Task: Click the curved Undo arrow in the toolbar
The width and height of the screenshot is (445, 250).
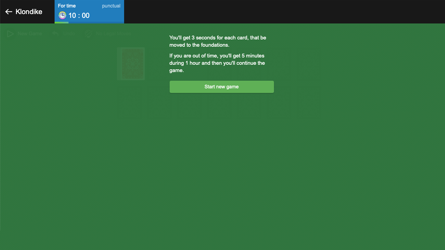Action: pos(55,34)
